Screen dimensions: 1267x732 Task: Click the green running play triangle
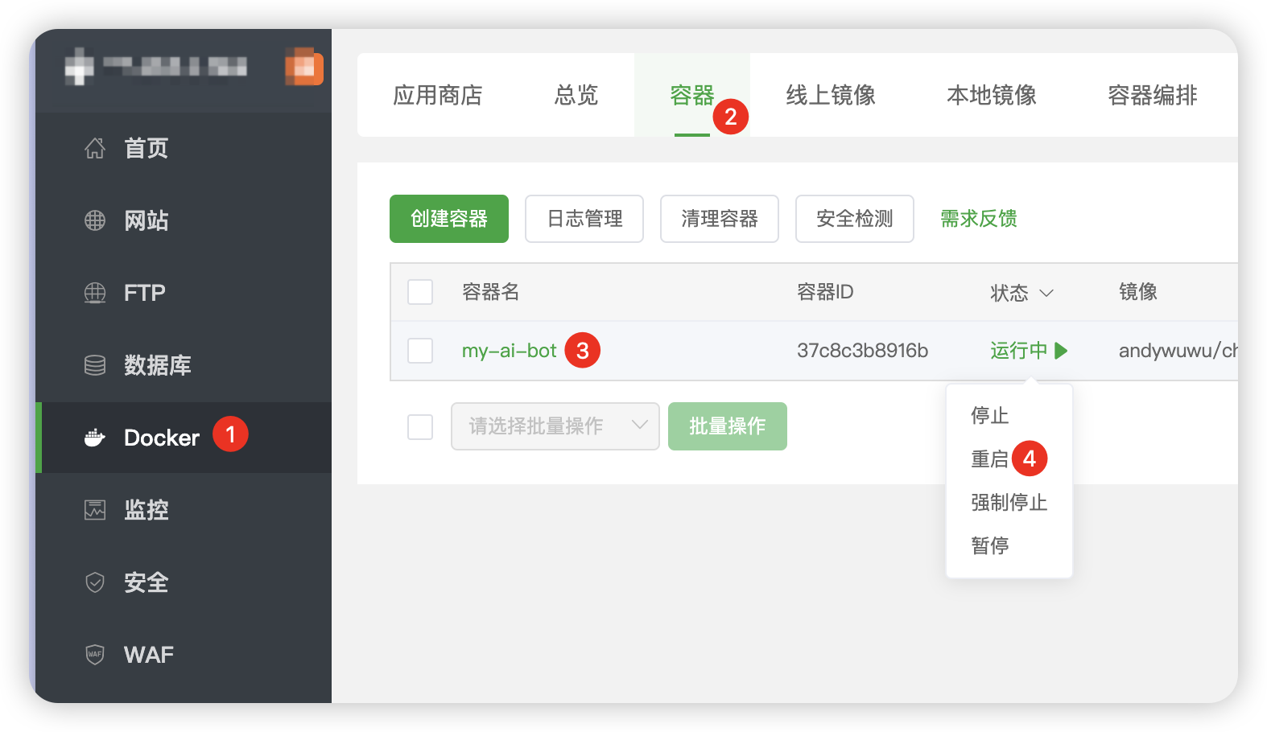tap(1061, 351)
